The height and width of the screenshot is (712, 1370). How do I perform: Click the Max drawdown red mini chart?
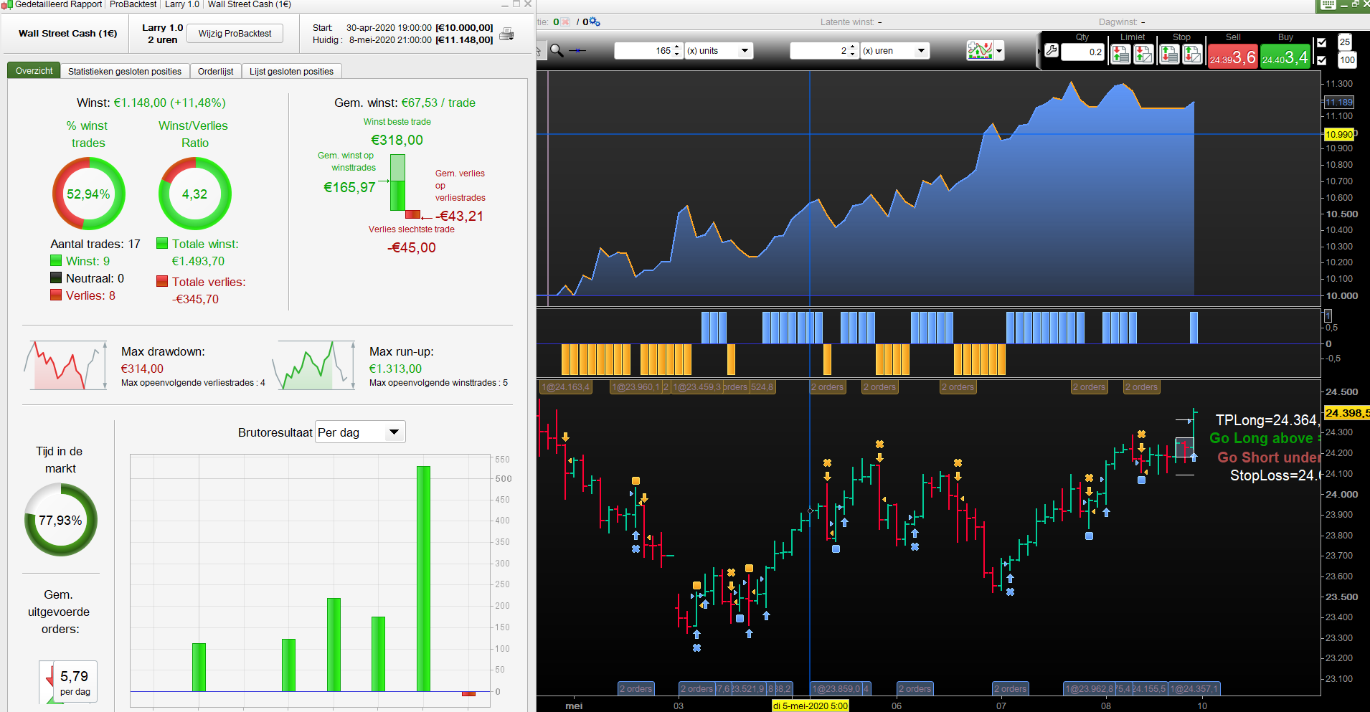65,366
